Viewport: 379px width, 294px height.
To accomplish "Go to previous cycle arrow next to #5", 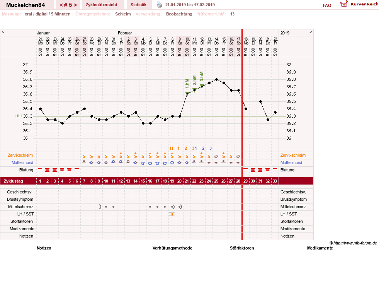I will 61,5.
